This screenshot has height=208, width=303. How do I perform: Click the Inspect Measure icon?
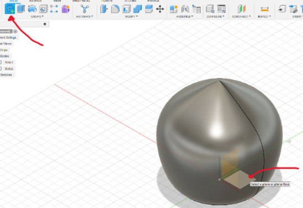pyautogui.click(x=264, y=9)
